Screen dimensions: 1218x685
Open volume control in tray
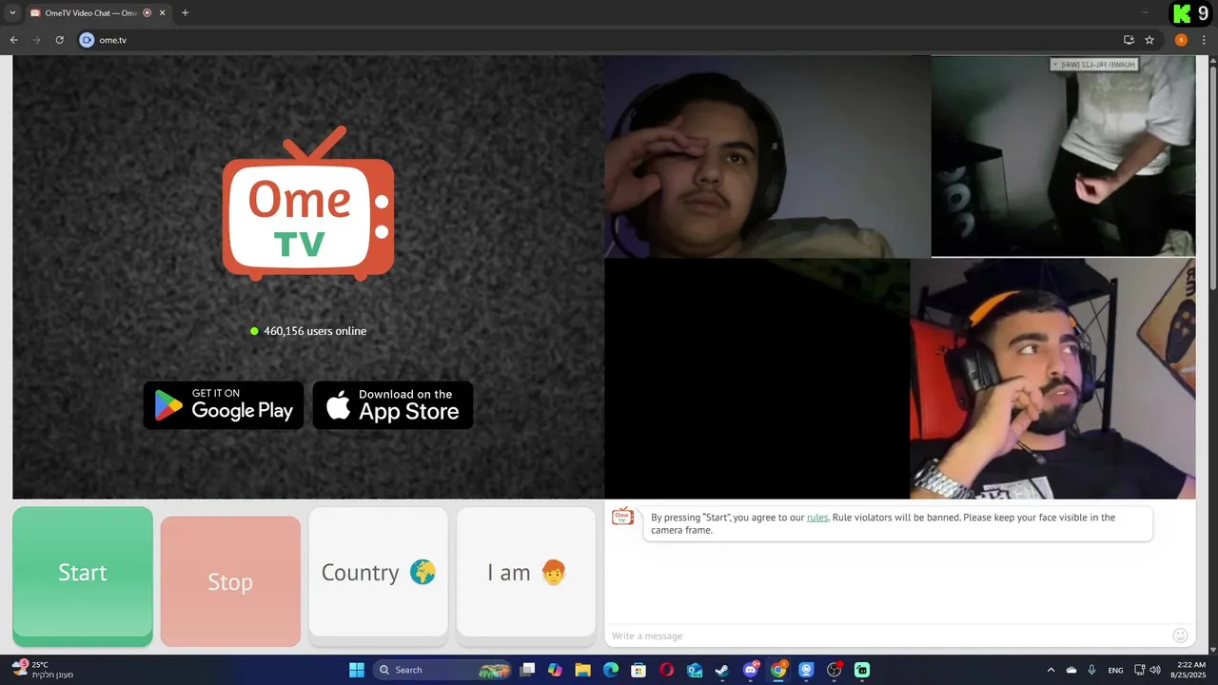pyautogui.click(x=1155, y=670)
